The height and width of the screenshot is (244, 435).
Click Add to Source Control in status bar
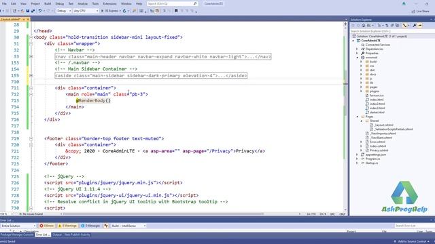pyautogui.click(x=412, y=241)
